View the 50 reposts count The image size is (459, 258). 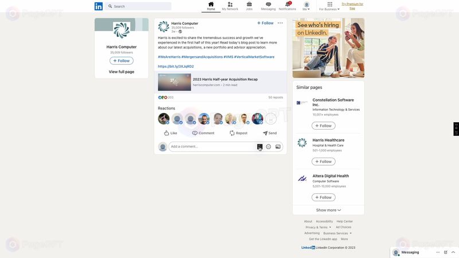point(276,97)
